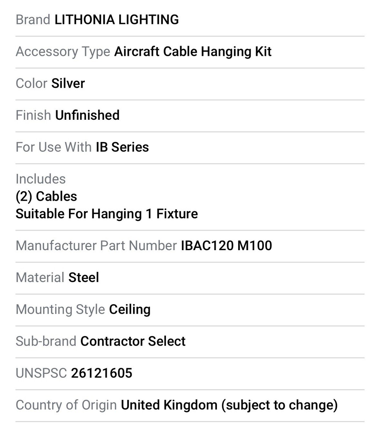Image resolution: width=380 pixels, height=424 pixels.
Task: Click the Includes label
Action: pos(41,179)
